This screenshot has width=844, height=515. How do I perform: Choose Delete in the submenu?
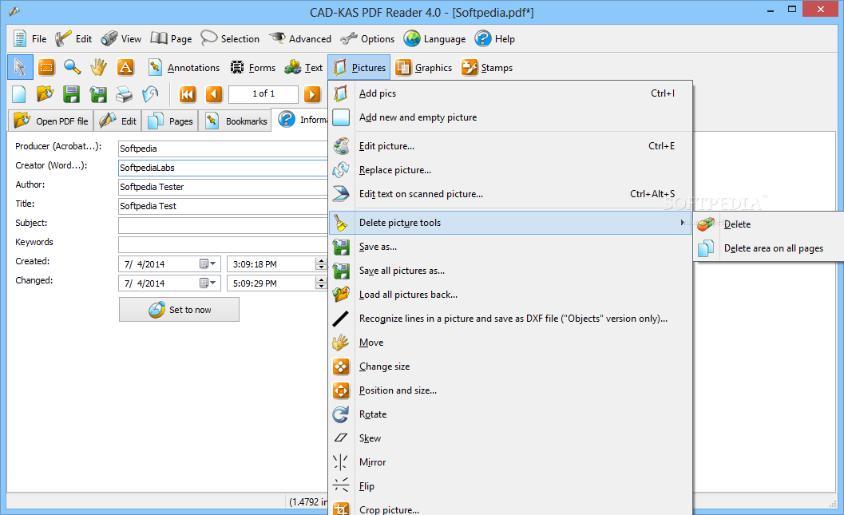(x=769, y=224)
